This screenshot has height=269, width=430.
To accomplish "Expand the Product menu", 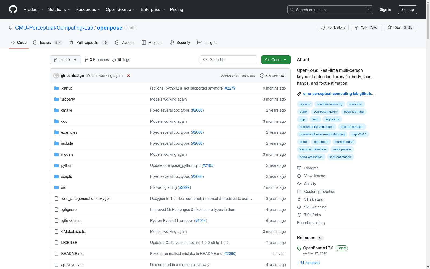I will [x=33, y=9].
